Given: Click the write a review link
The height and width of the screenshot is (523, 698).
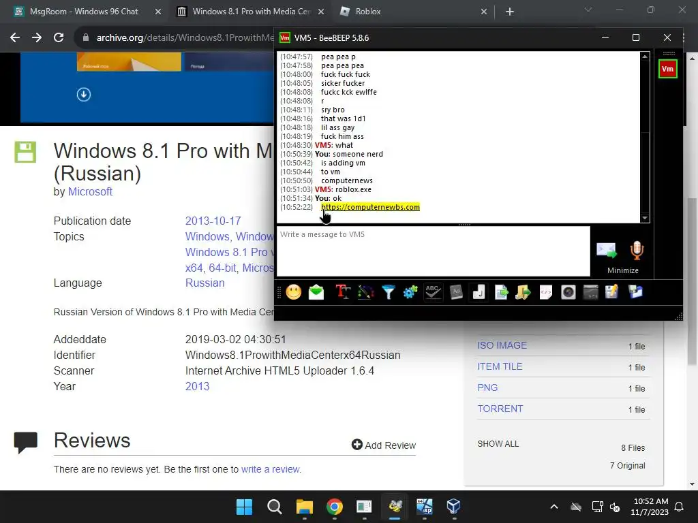Looking at the screenshot, I should [x=270, y=469].
